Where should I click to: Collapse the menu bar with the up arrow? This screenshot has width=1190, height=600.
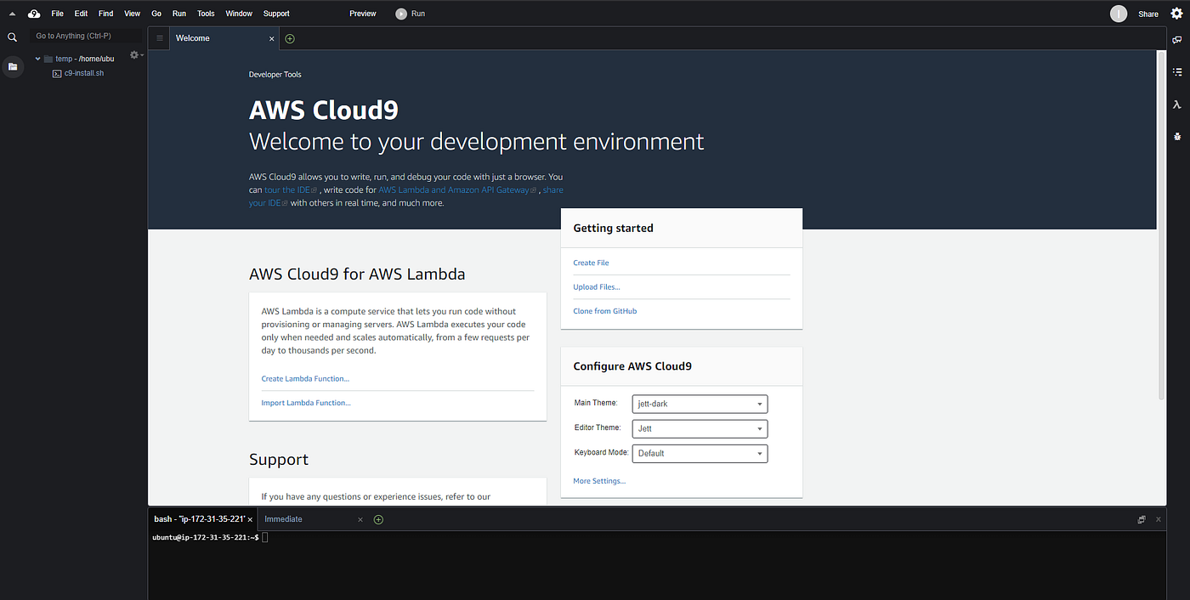pos(12,14)
